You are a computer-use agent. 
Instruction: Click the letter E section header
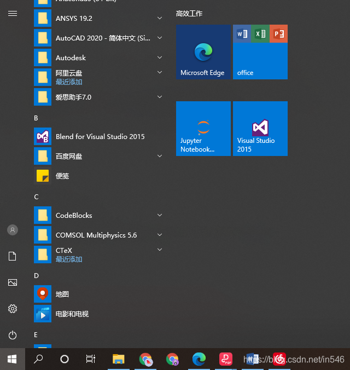[36, 335]
